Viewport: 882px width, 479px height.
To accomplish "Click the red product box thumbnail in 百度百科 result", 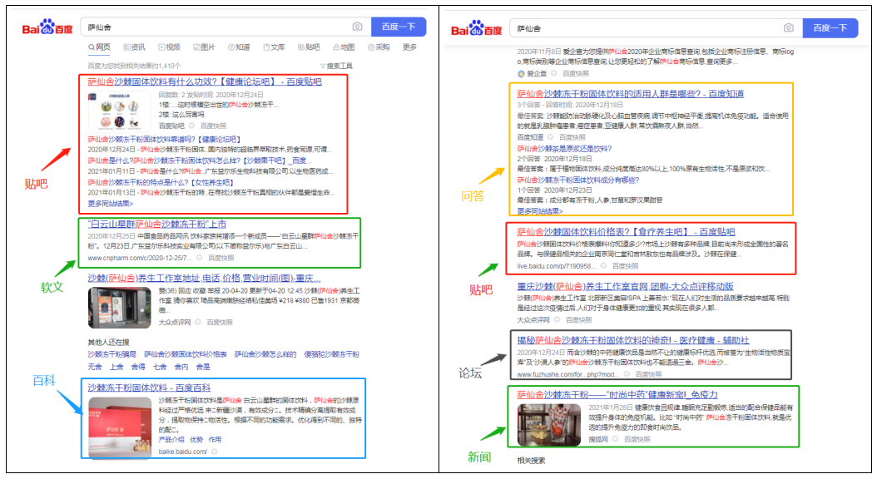I will (120, 427).
